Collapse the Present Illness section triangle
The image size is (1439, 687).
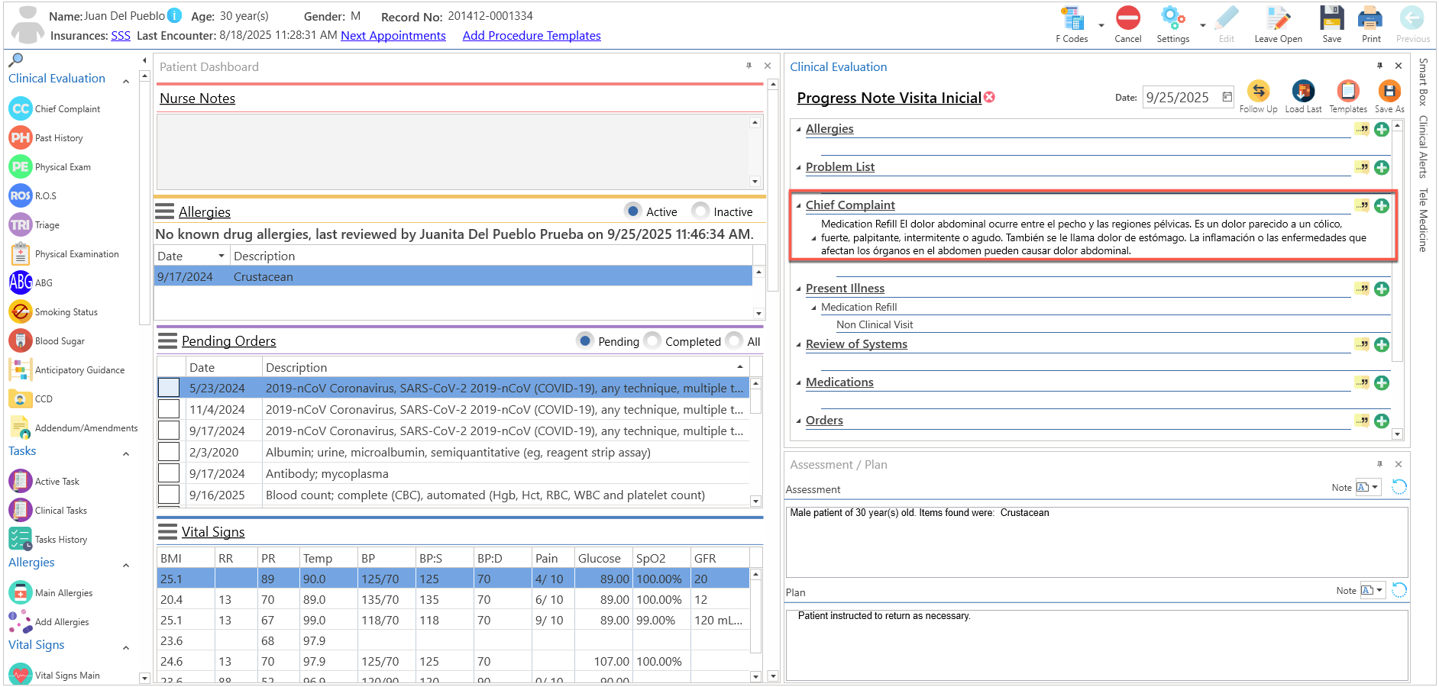pyautogui.click(x=798, y=289)
